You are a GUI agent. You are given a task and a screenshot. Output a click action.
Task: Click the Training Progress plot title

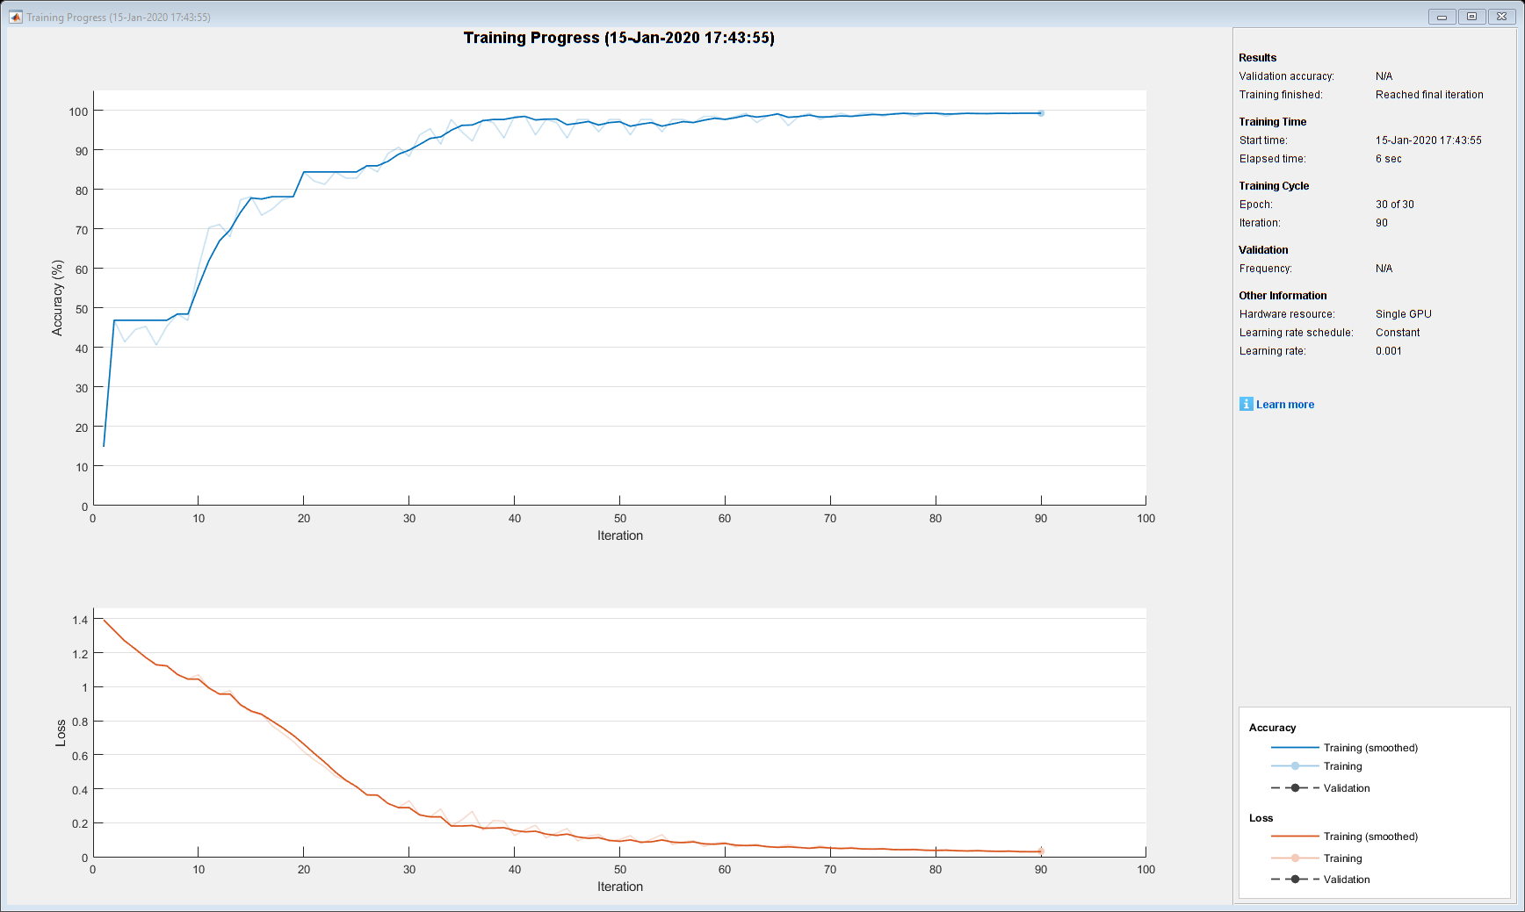pyautogui.click(x=619, y=38)
